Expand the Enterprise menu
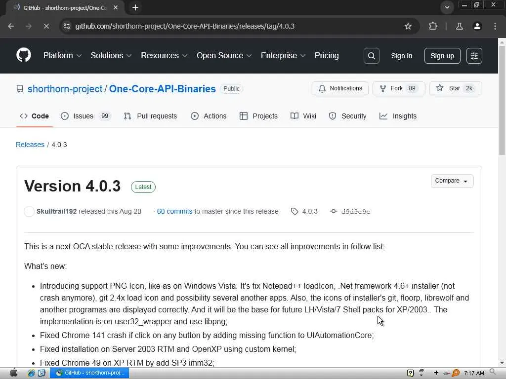506x379 pixels. (283, 55)
